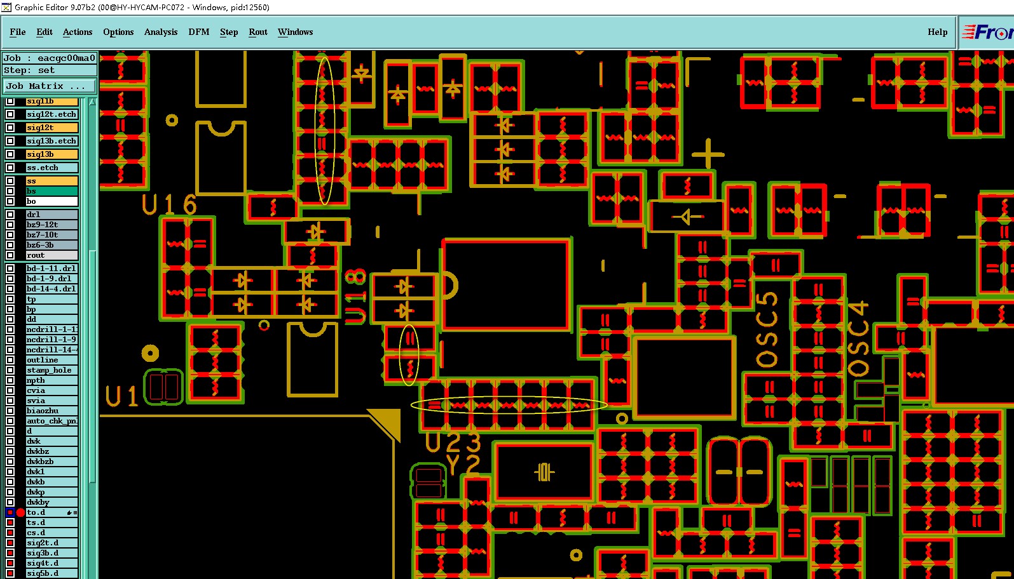Click the Job Matrix button
The image size is (1014, 579).
pos(50,86)
